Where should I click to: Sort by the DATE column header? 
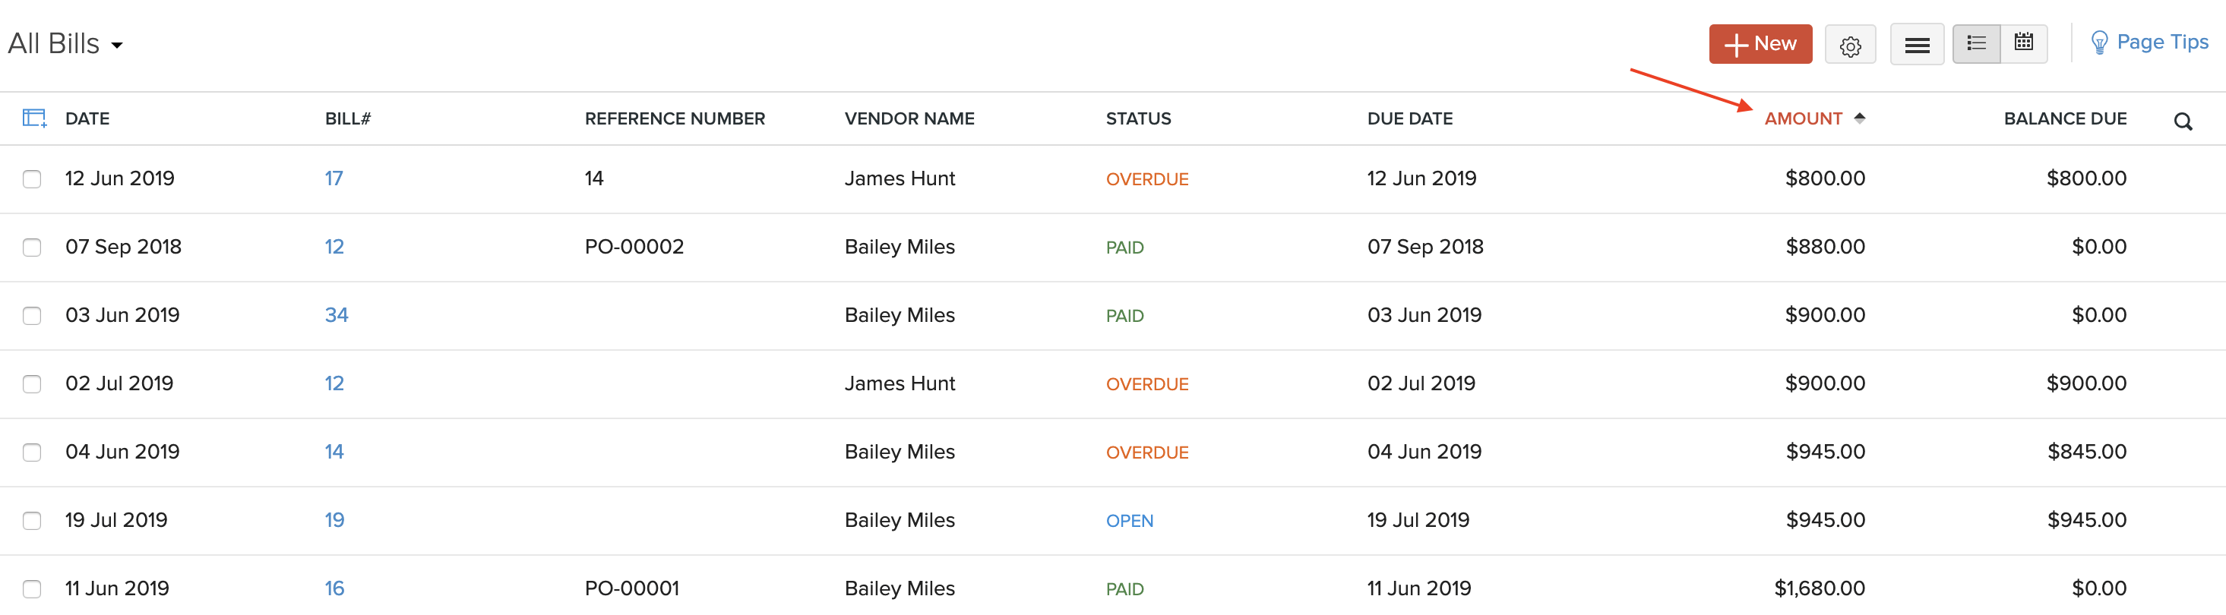[x=87, y=118]
